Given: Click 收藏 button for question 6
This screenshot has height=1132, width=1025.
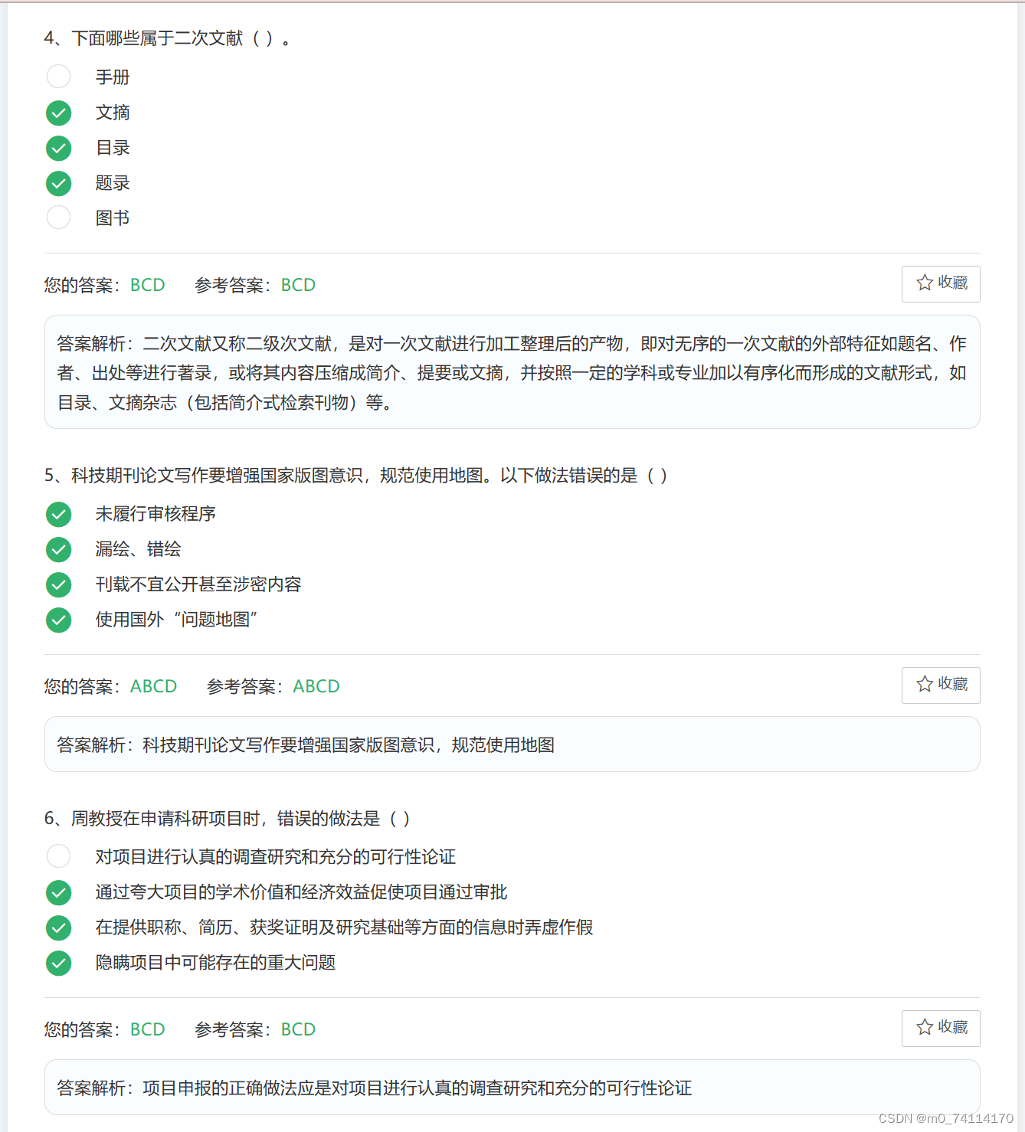Looking at the screenshot, I should 941,1029.
